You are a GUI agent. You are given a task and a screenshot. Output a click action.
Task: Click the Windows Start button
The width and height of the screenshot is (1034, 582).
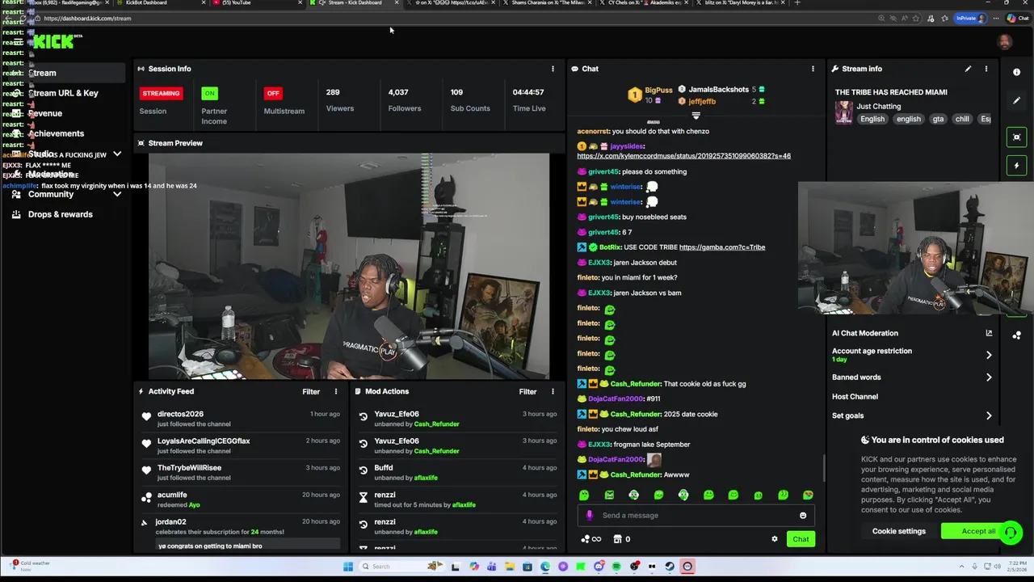pos(348,567)
